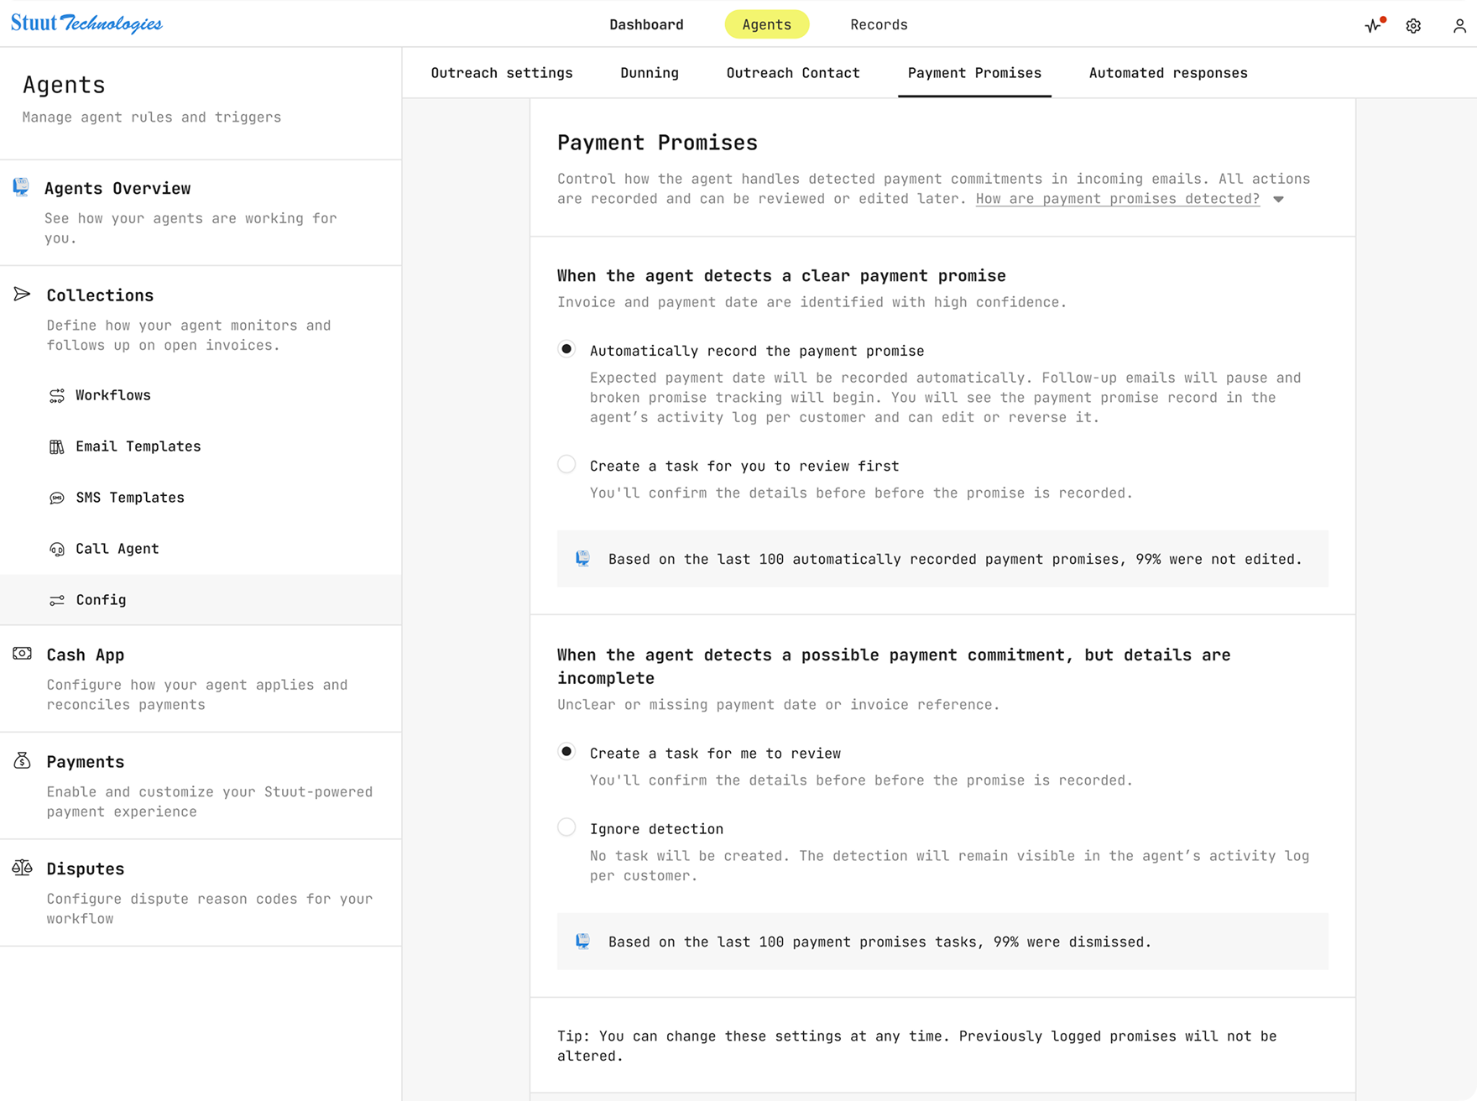Expand the payment promises detection arrow

[1278, 200]
